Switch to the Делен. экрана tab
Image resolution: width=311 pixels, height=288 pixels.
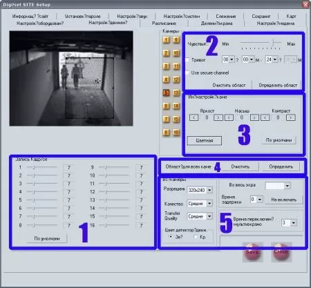tap(216, 23)
